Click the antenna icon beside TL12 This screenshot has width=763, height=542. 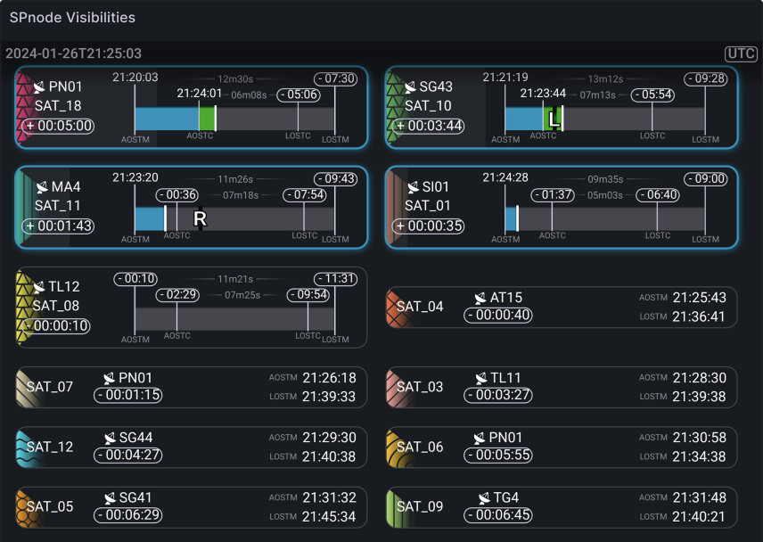(39, 287)
